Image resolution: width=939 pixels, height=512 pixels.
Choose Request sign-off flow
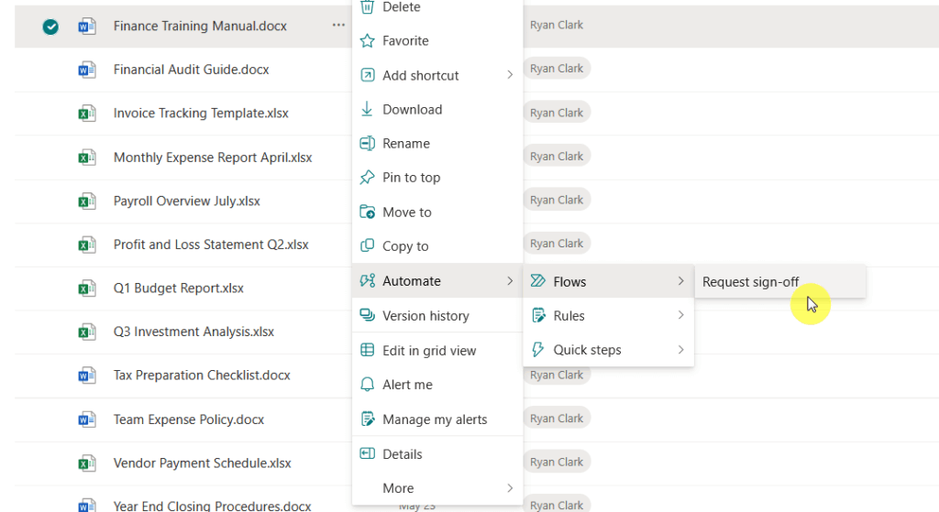780,281
